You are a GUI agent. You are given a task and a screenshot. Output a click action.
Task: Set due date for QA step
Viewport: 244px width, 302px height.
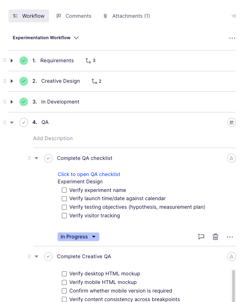tap(231, 122)
